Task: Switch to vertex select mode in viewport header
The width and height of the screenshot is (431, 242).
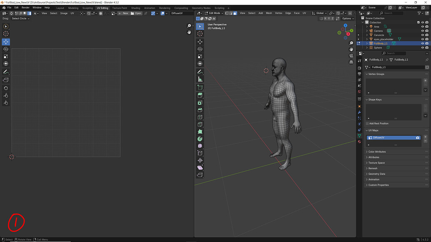Action: click(x=227, y=13)
